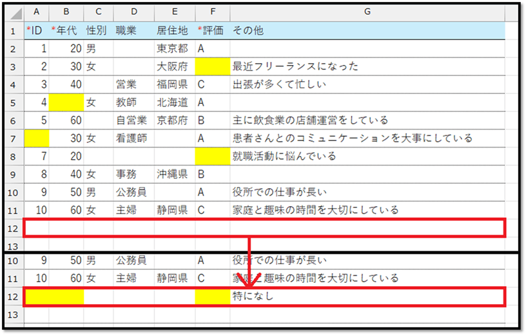This screenshot has height=335, width=526.
Task: Select the 自営業 cell
Action: [x=133, y=120]
